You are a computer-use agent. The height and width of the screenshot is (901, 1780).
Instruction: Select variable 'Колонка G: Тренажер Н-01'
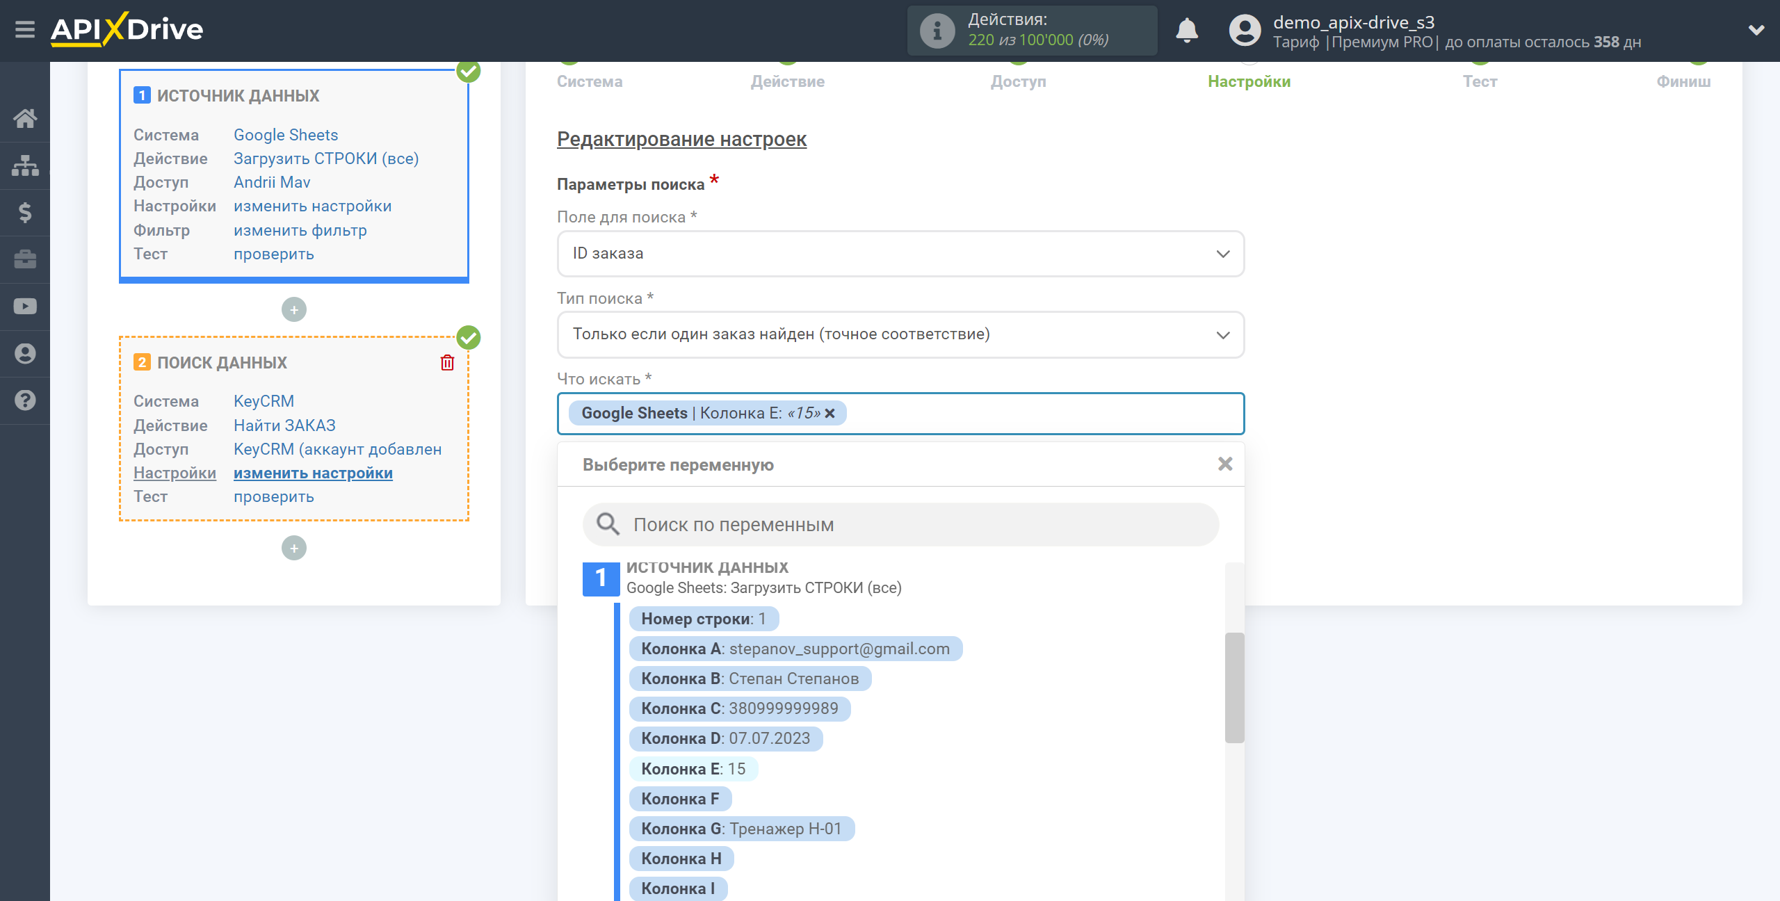coord(741,829)
